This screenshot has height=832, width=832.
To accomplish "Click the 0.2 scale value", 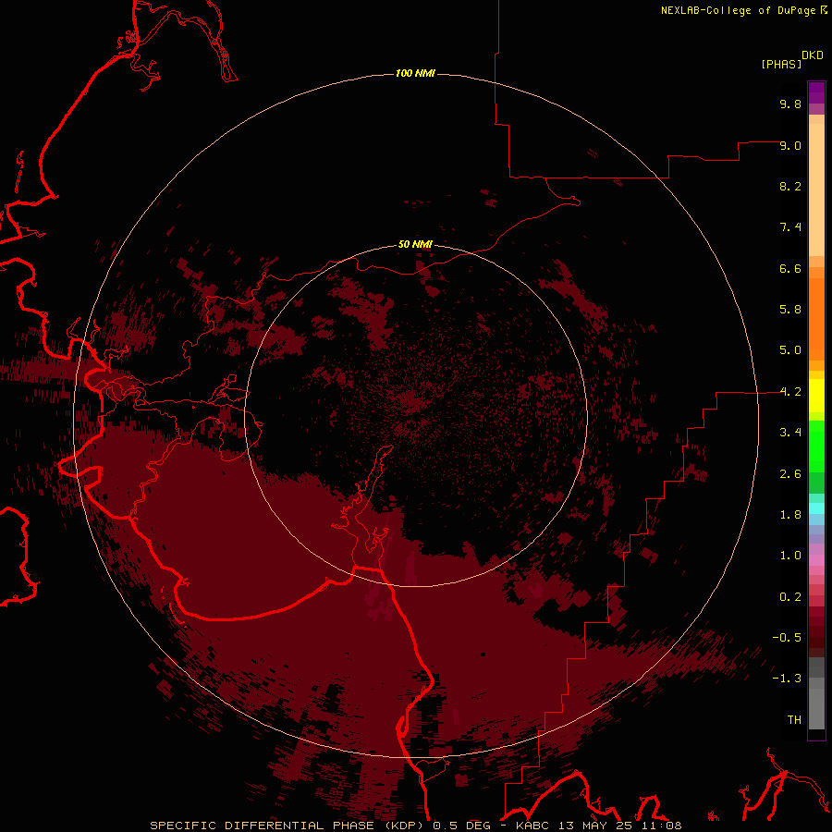I will click(x=790, y=597).
